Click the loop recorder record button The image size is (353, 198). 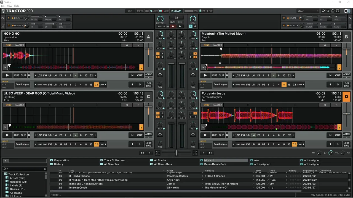click(x=173, y=26)
